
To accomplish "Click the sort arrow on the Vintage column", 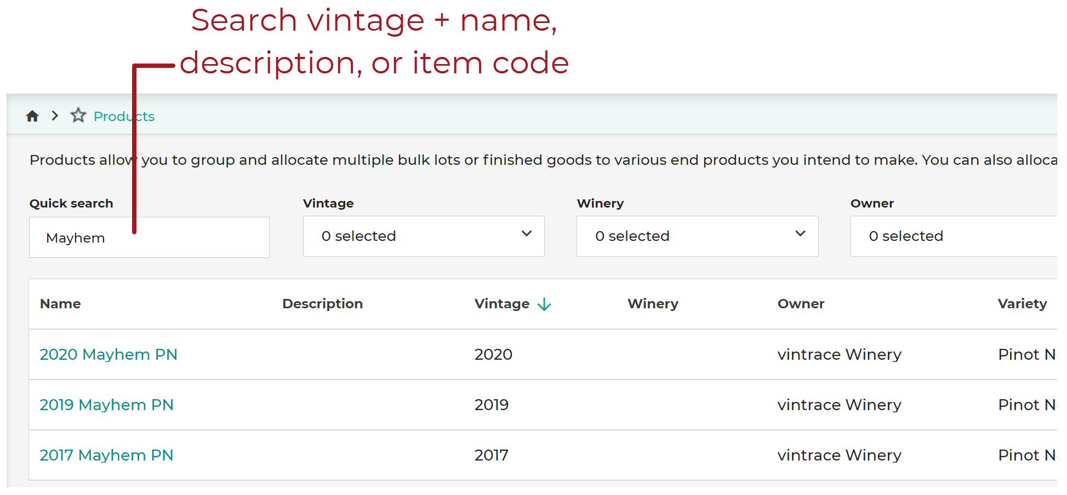I will [543, 304].
